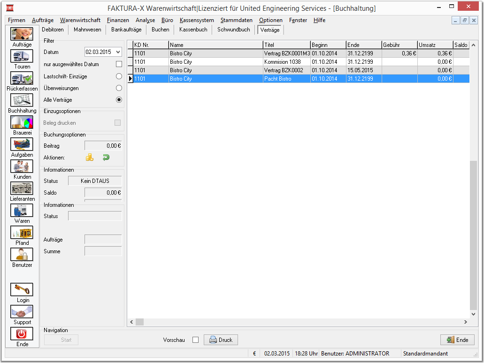Toggle 'nur ausgewähltes Datum' checkbox
This screenshot has width=484, height=363.
[119, 64]
